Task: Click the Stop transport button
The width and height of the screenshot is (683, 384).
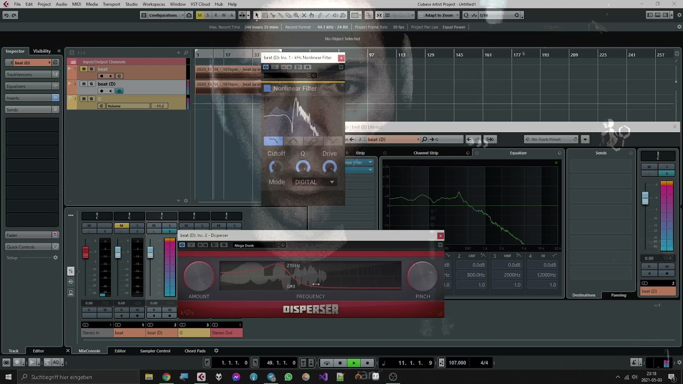Action: click(x=340, y=363)
